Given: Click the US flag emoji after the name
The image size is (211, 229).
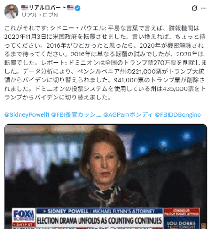Looking at the screenshot, I should pyautogui.click(x=70, y=8).
